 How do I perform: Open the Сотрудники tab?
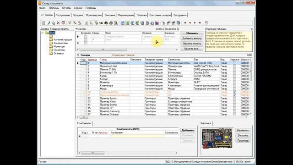click(x=180, y=15)
